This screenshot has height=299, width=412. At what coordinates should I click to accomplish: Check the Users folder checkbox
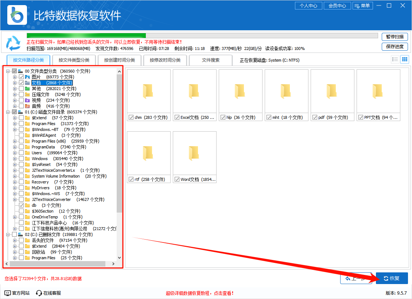(22, 153)
